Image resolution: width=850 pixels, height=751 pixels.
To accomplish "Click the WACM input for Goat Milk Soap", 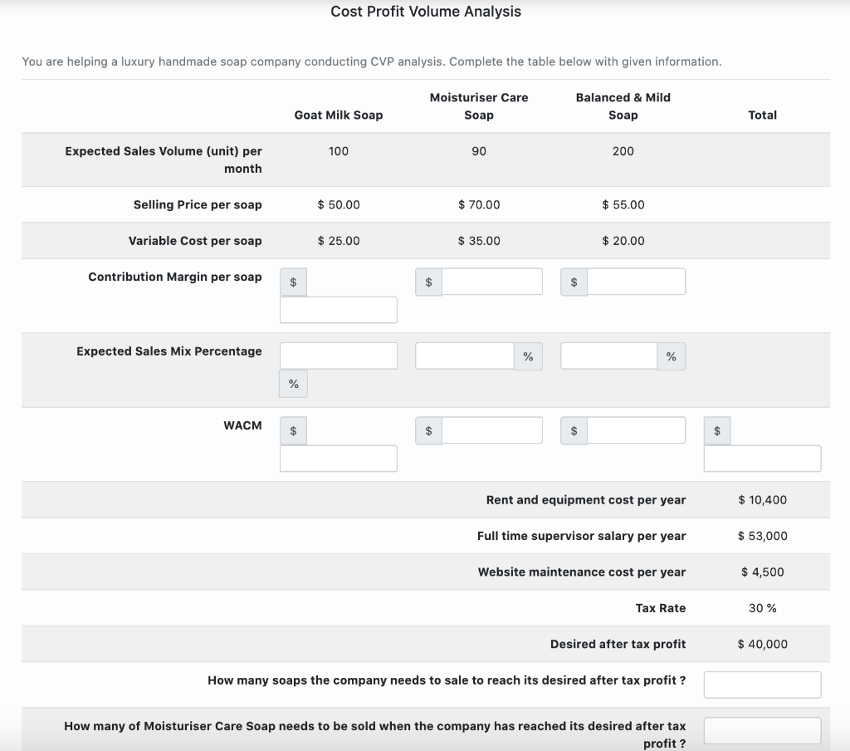I will [338, 458].
